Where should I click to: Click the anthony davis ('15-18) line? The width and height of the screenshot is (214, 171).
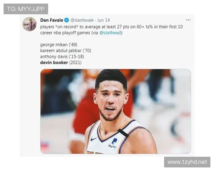click(62, 57)
